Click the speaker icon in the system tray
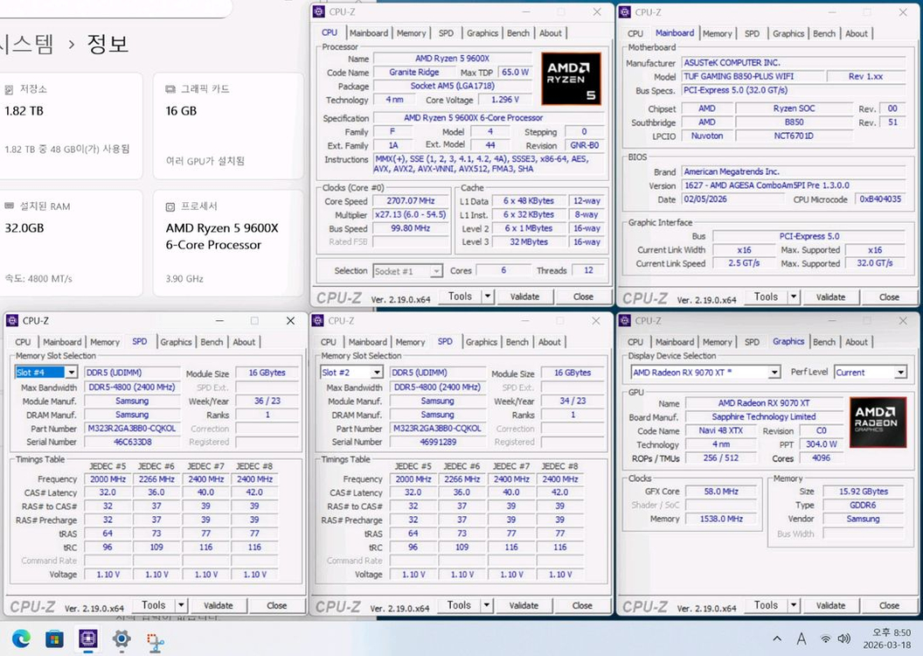Image resolution: width=923 pixels, height=656 pixels. coord(843,639)
